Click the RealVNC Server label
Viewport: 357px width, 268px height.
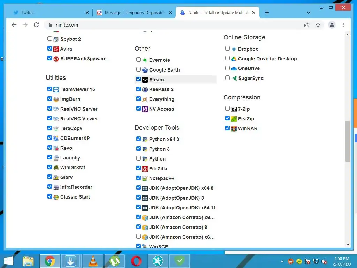(x=79, y=109)
